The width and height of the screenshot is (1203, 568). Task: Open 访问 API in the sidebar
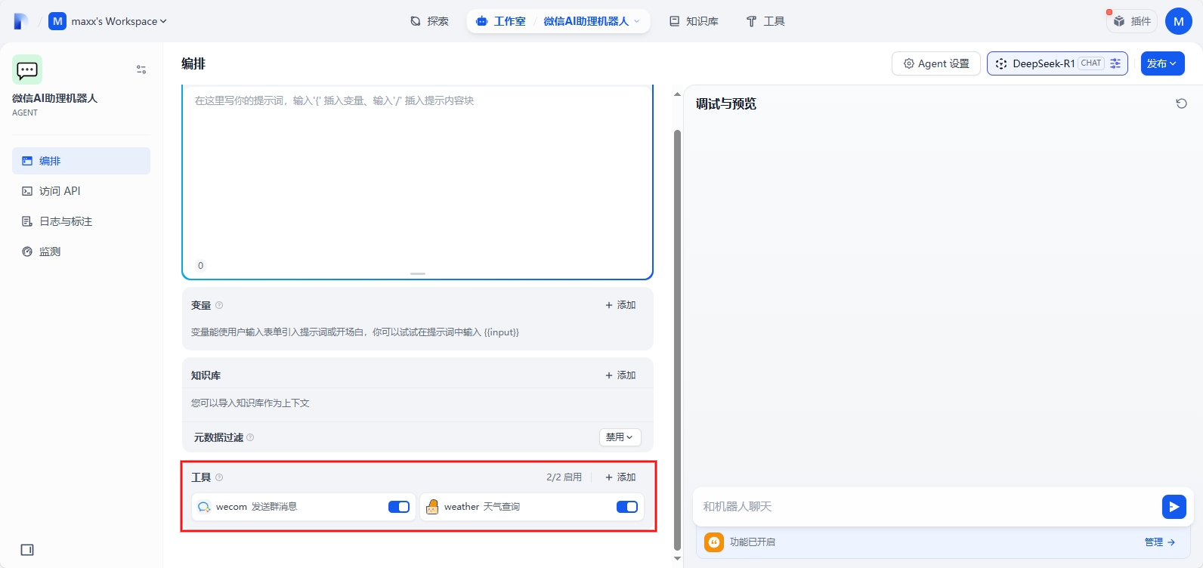click(x=81, y=191)
